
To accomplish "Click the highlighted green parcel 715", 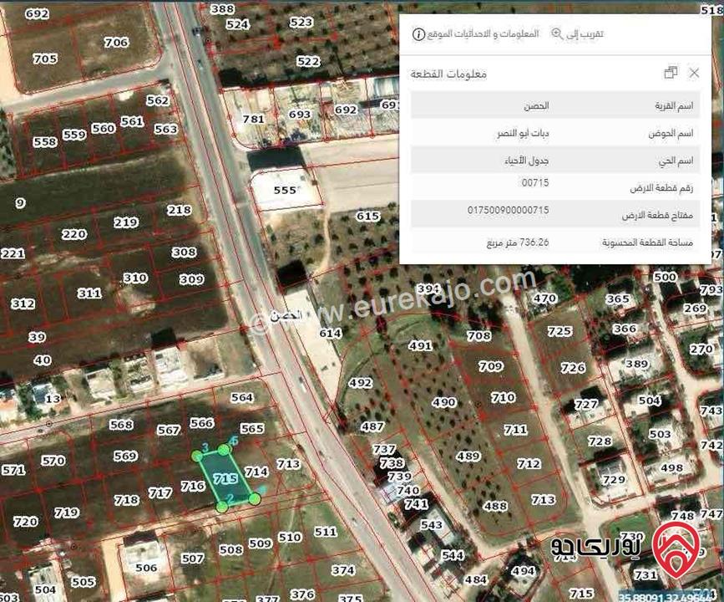I will point(225,478).
